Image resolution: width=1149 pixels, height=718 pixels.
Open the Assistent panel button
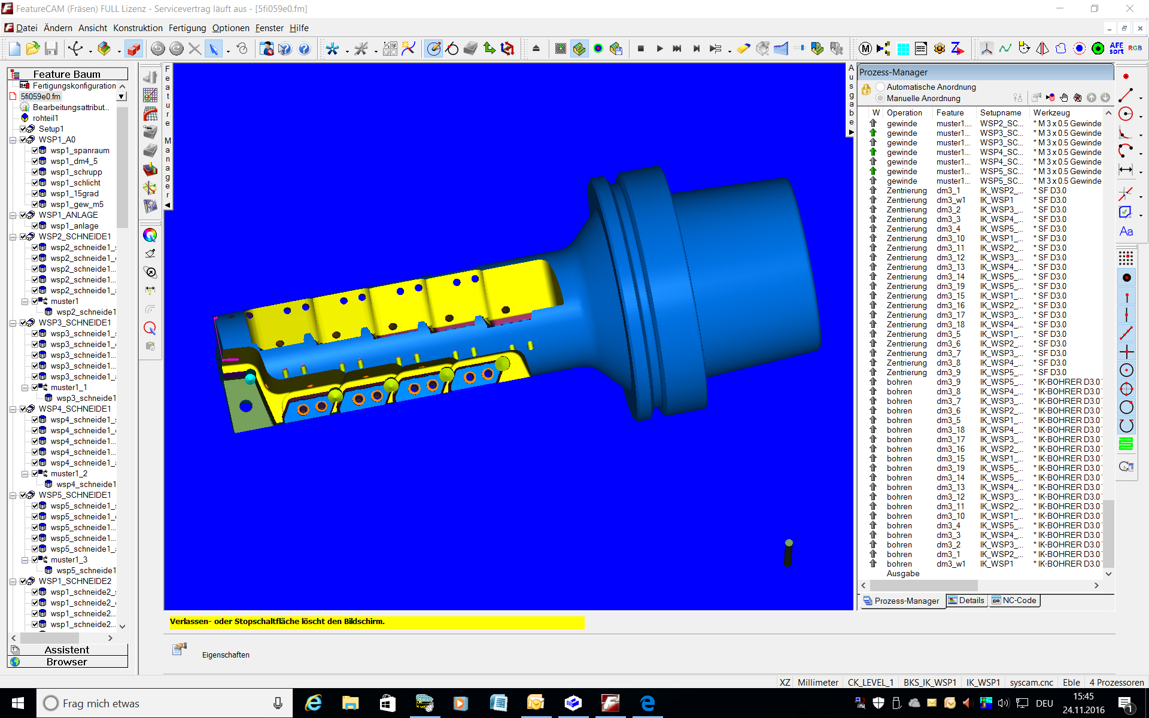tap(67, 650)
